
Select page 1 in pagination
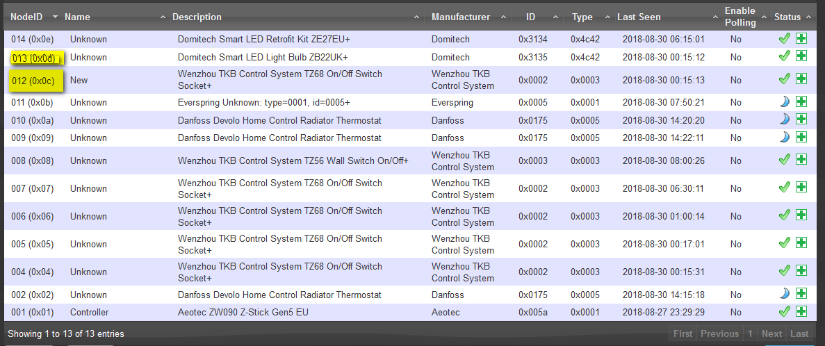750,333
